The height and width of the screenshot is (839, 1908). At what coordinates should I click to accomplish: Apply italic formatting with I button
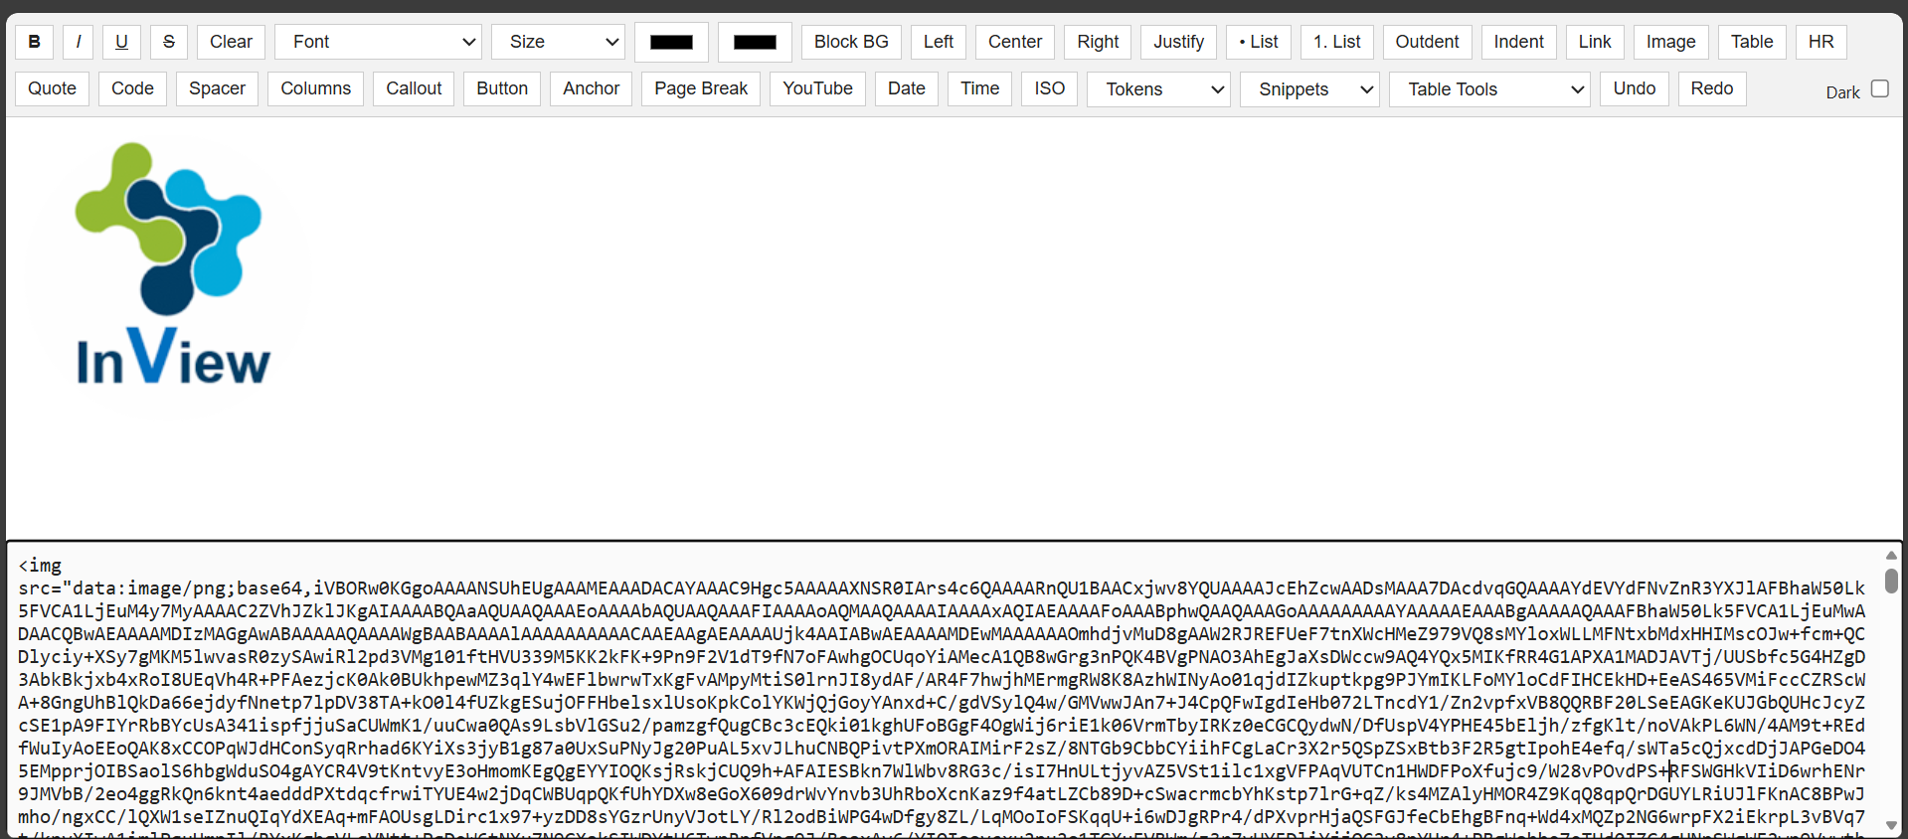(79, 42)
